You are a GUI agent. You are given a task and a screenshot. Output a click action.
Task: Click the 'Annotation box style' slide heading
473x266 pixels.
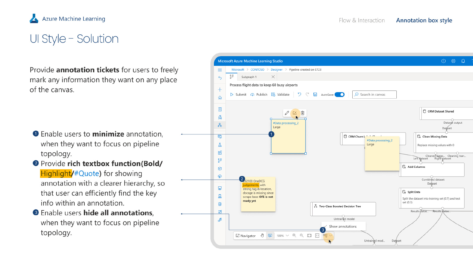pos(424,20)
